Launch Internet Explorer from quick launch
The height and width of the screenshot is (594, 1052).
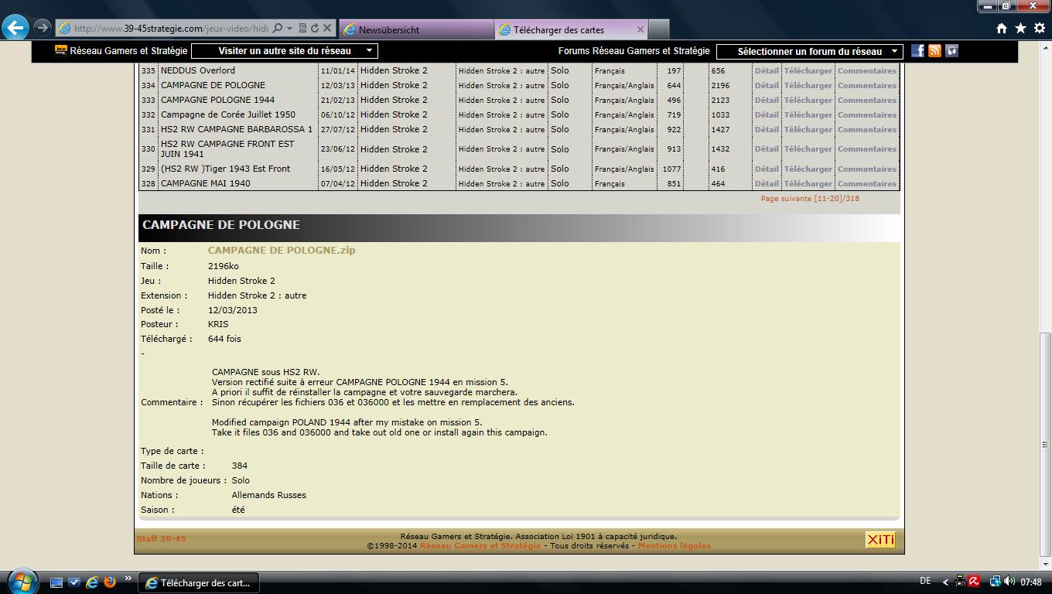(91, 582)
